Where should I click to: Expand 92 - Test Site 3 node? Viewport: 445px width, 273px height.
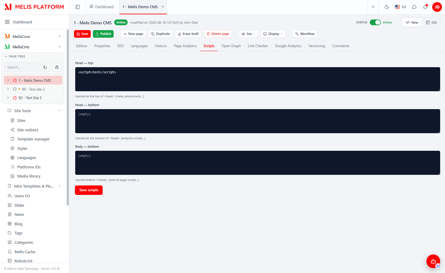click(x=8, y=98)
